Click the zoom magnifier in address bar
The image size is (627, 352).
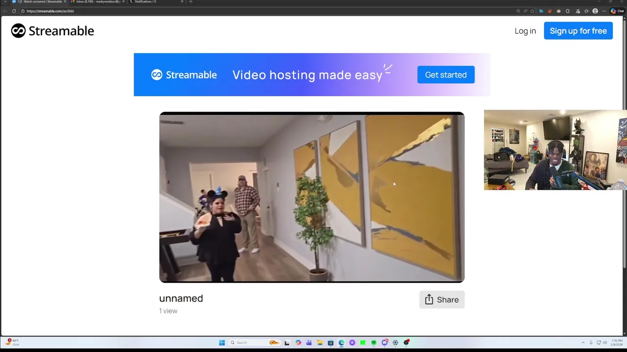click(518, 11)
